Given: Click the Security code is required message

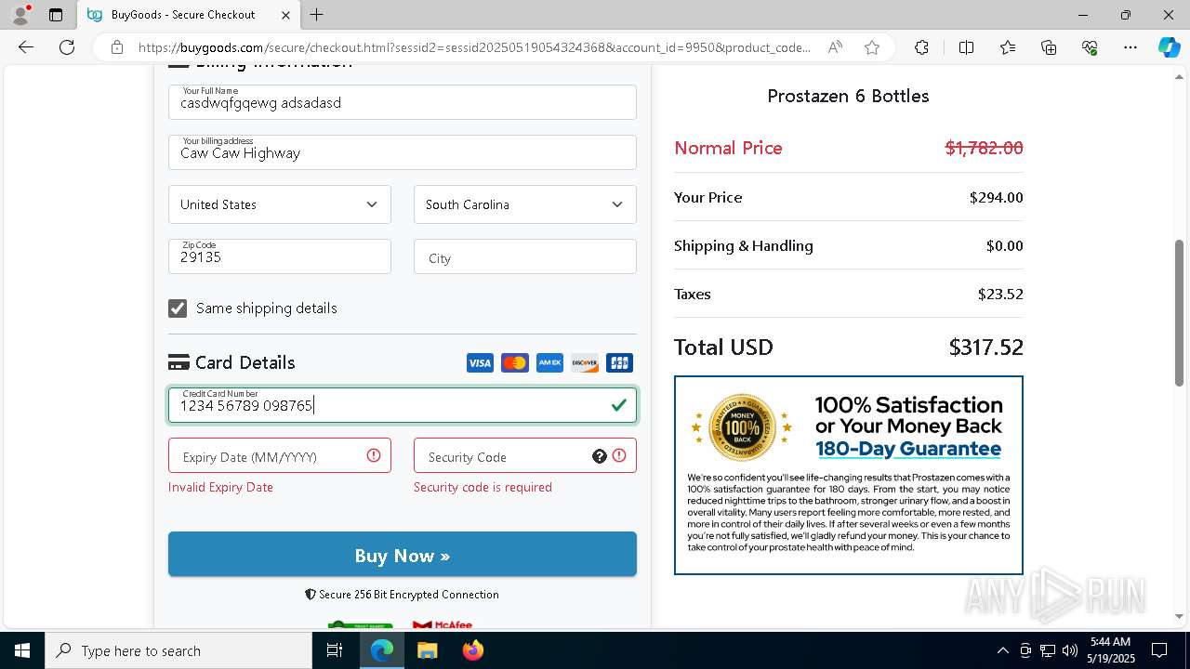Looking at the screenshot, I should [x=483, y=487].
